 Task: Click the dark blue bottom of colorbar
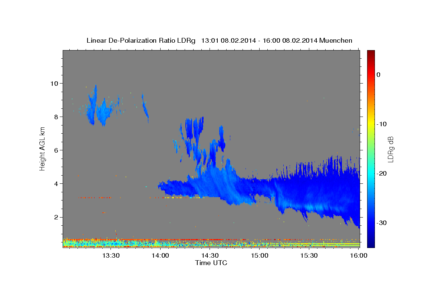tap(371, 244)
